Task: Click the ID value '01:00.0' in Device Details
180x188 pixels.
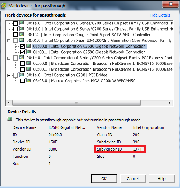Action: pyautogui.click(x=55, y=135)
